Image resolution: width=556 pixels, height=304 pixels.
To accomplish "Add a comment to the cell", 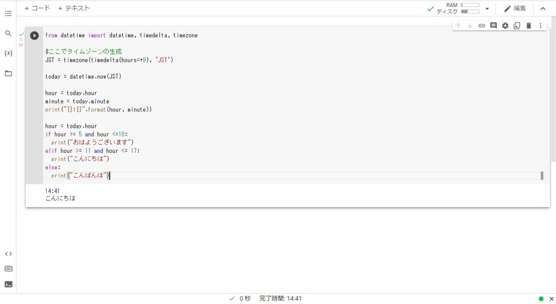I will pos(493,25).
